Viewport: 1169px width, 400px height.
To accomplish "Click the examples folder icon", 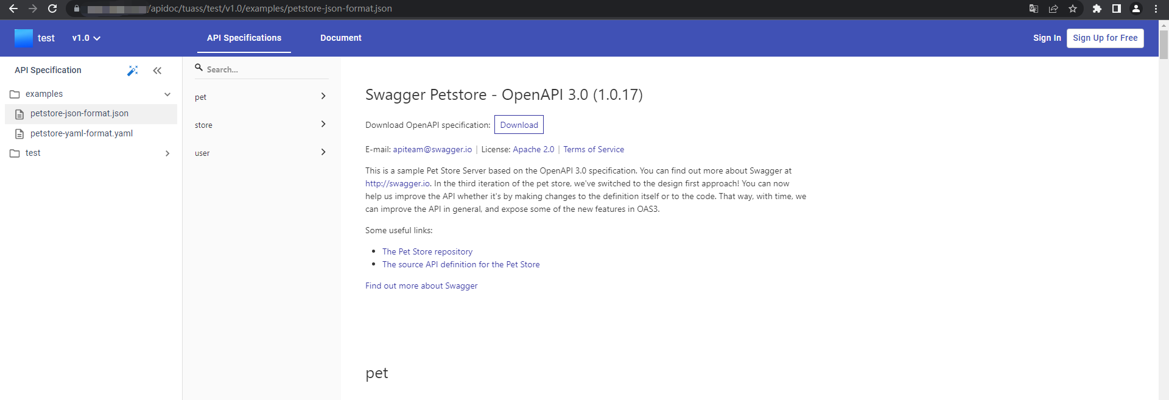I will pyautogui.click(x=15, y=94).
